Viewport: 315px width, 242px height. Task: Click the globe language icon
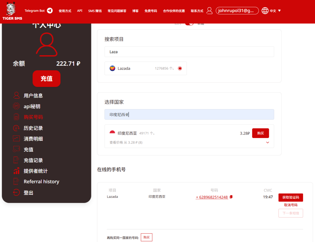point(265,11)
